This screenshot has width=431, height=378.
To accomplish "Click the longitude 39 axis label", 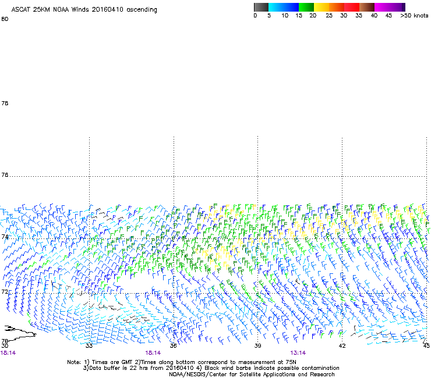I will point(257,346).
